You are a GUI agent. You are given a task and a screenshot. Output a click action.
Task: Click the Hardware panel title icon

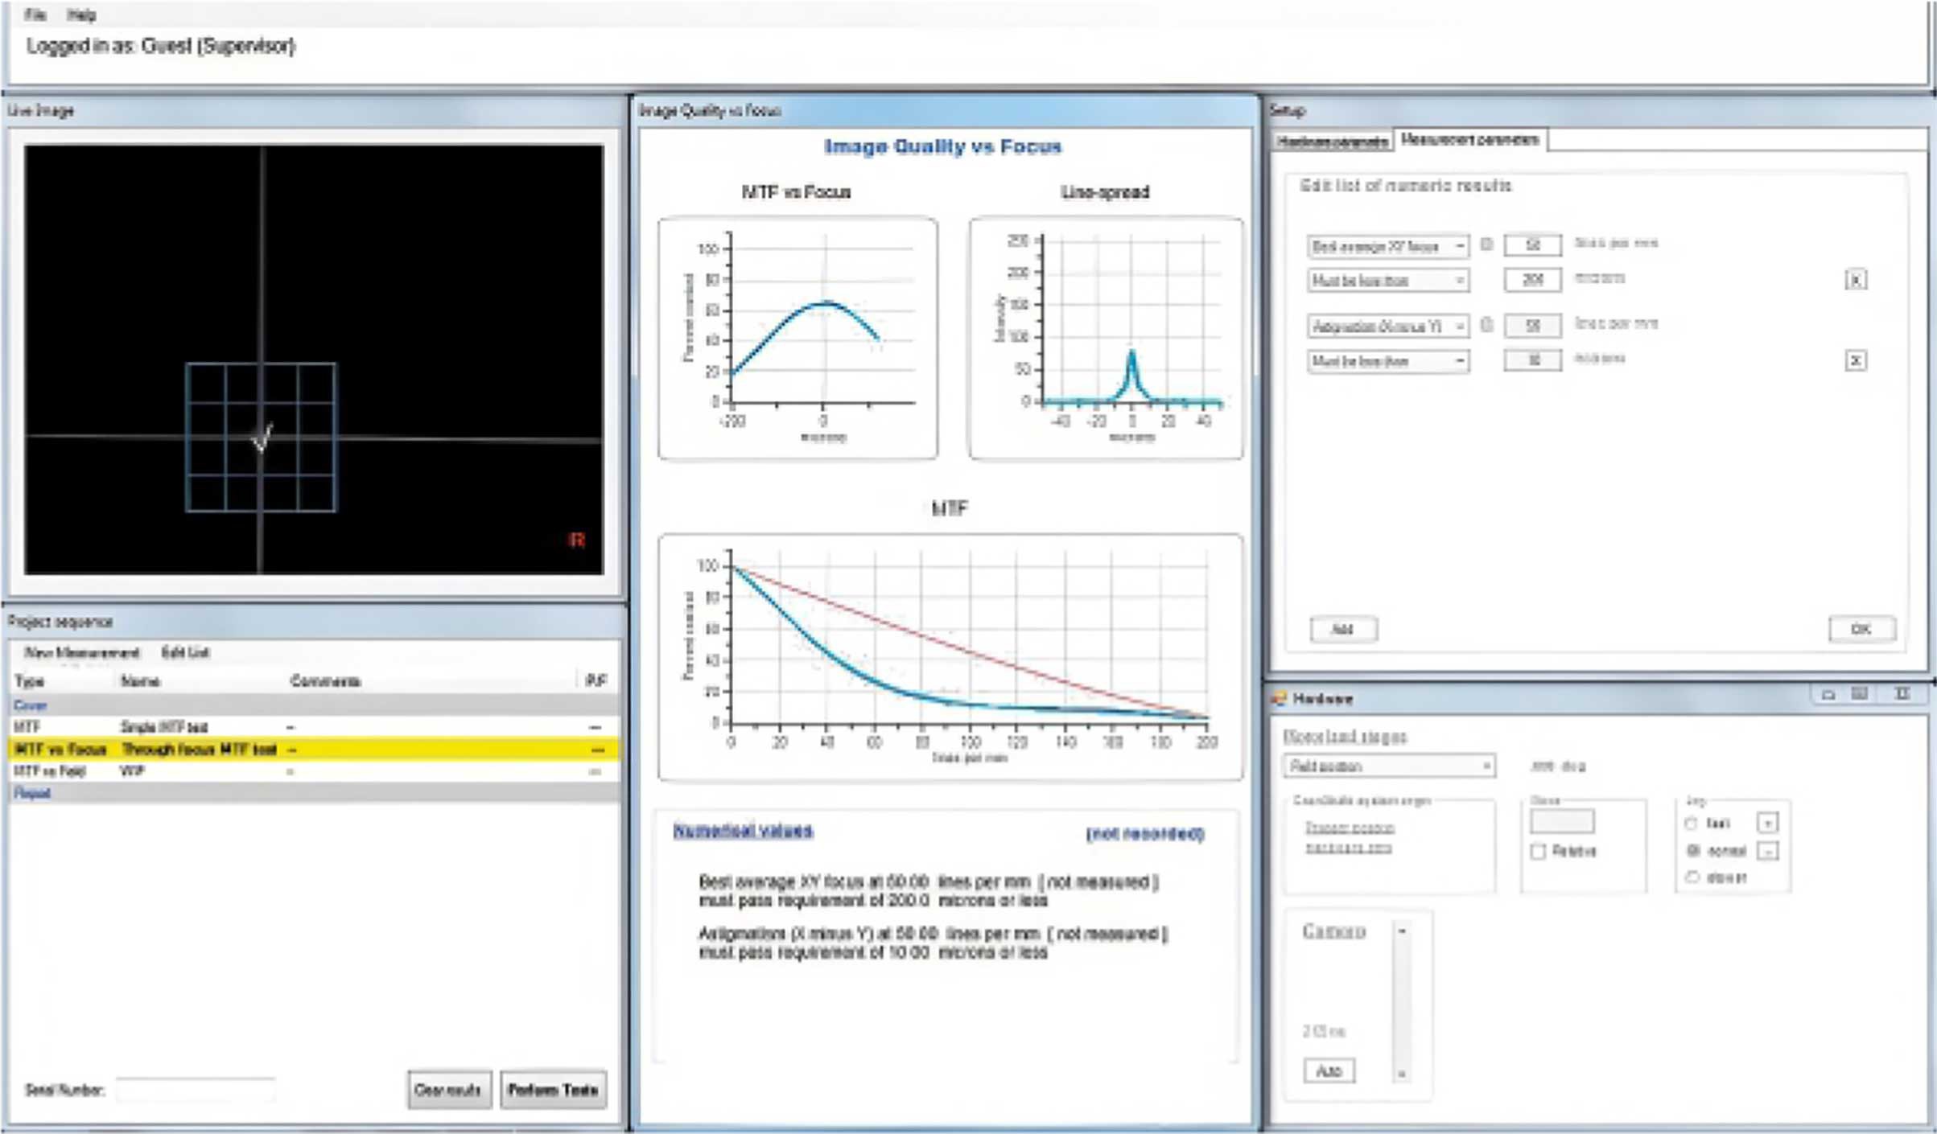tap(1279, 699)
